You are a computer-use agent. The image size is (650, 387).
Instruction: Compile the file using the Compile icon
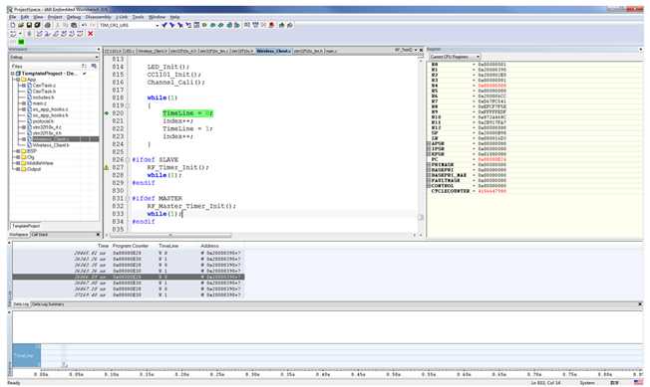[247, 25]
